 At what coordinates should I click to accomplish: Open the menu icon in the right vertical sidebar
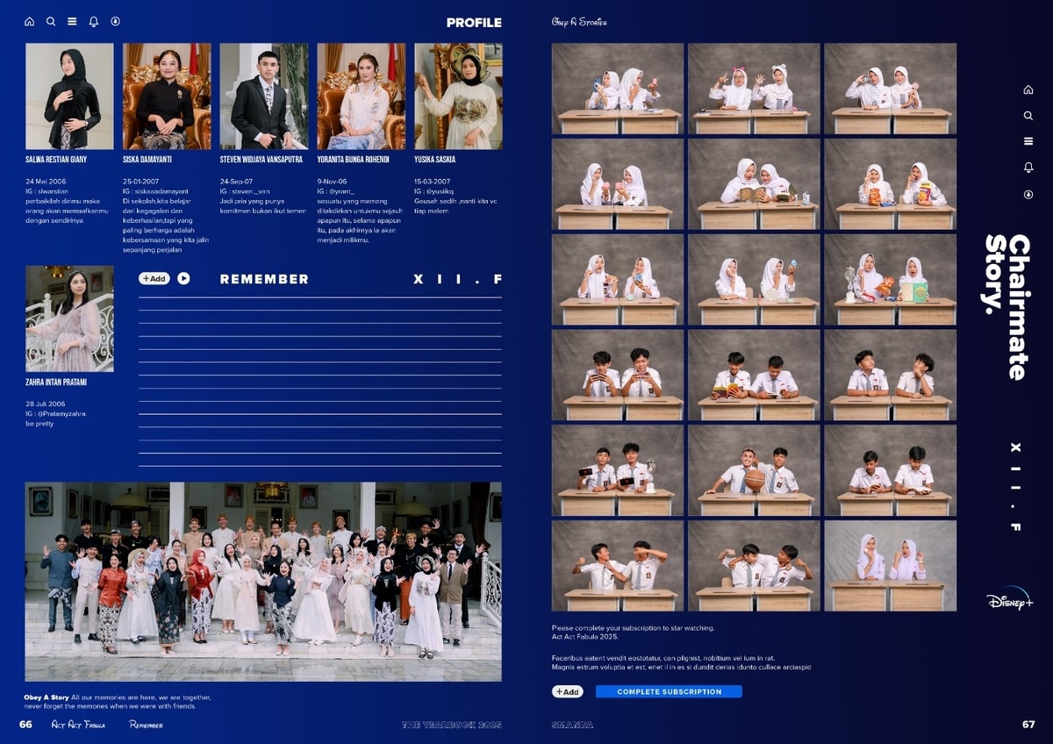pos(1028,141)
